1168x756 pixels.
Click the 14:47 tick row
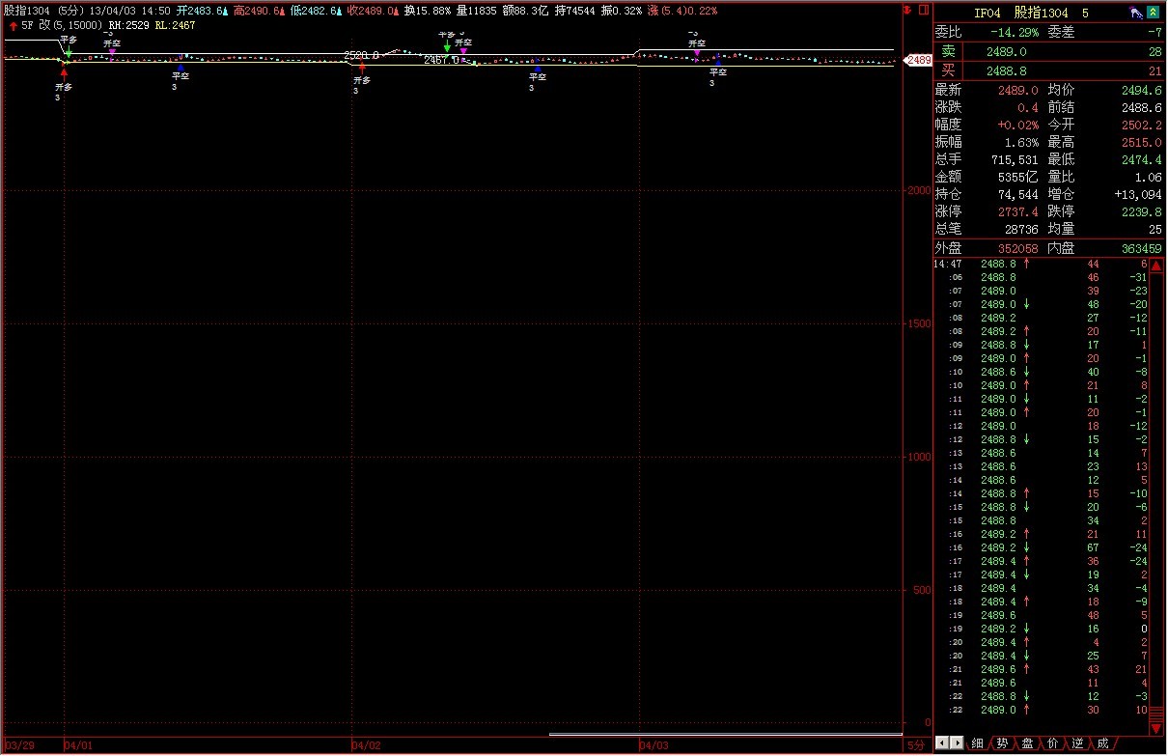(x=1041, y=264)
